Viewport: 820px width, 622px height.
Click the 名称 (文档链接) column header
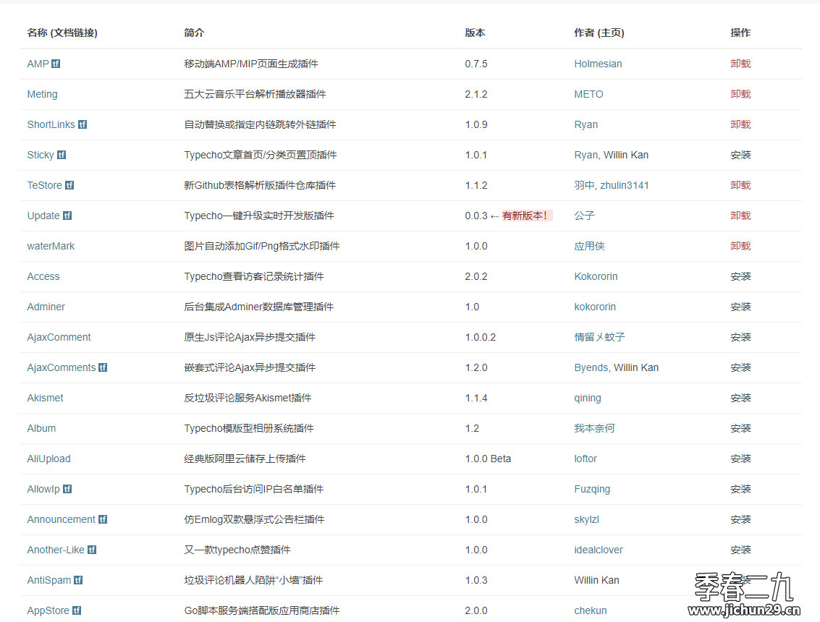pyautogui.click(x=62, y=33)
